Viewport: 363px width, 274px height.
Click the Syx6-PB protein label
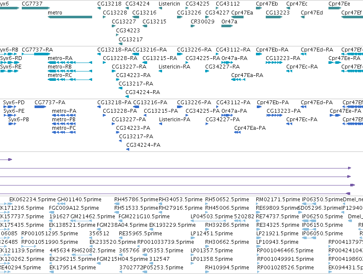point(18,120)
